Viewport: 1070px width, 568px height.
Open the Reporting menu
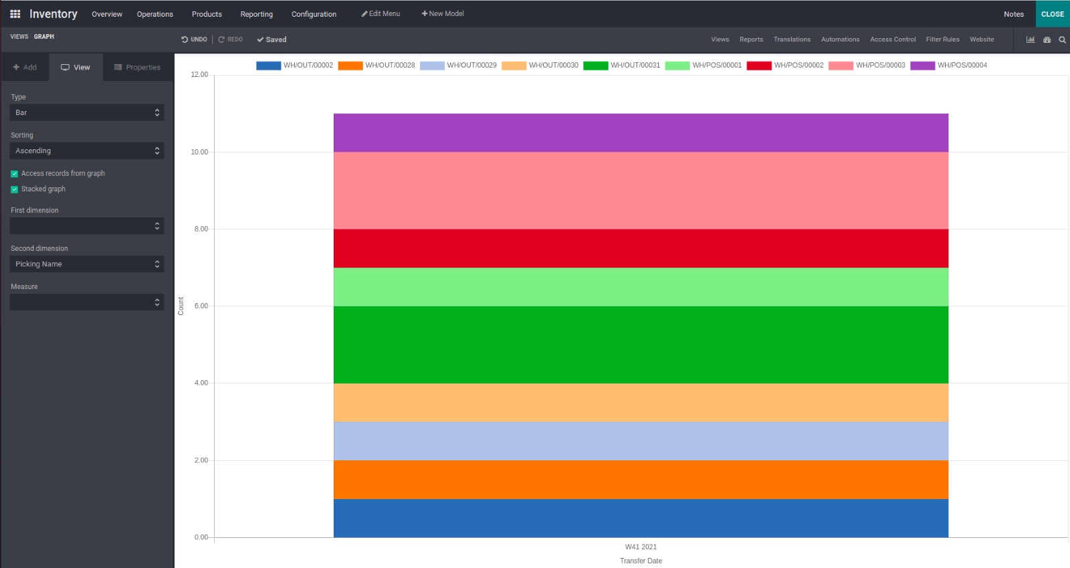[x=256, y=14]
